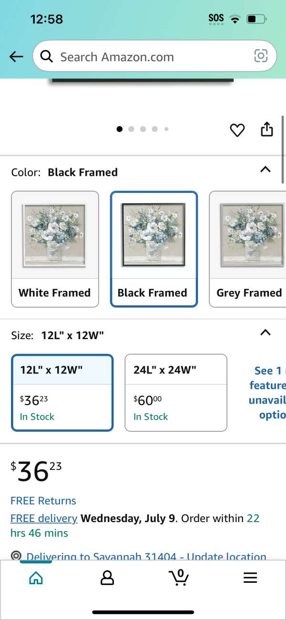Viewport: 286px width, 620px height.
Task: Add item to wishlist heart icon
Action: coord(237,130)
